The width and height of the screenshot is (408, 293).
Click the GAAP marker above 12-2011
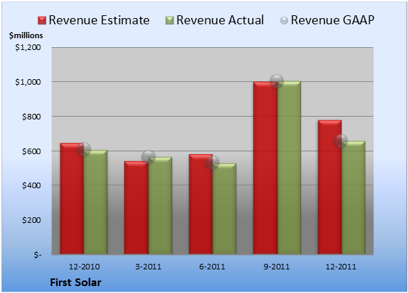341,141
